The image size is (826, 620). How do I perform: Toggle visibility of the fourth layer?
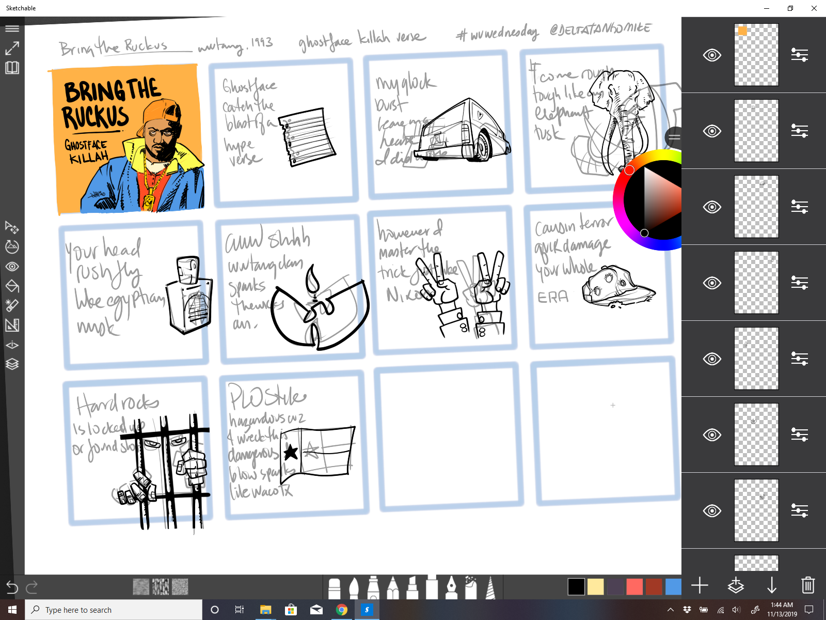712,283
